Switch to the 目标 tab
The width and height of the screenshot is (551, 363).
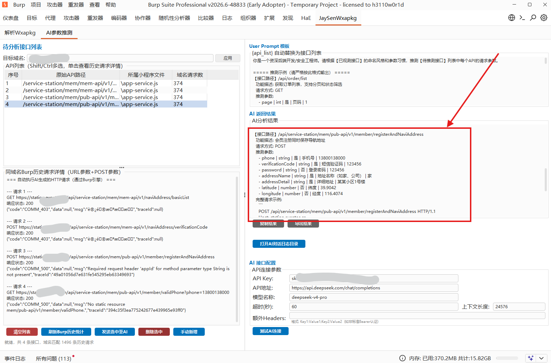click(x=32, y=18)
